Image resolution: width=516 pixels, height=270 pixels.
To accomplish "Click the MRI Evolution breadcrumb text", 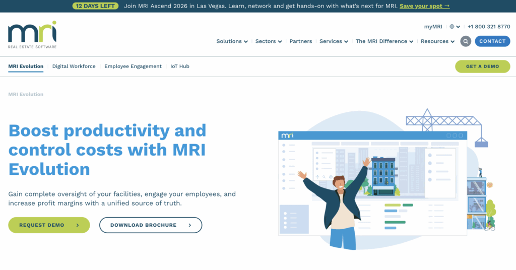I will point(26,94).
